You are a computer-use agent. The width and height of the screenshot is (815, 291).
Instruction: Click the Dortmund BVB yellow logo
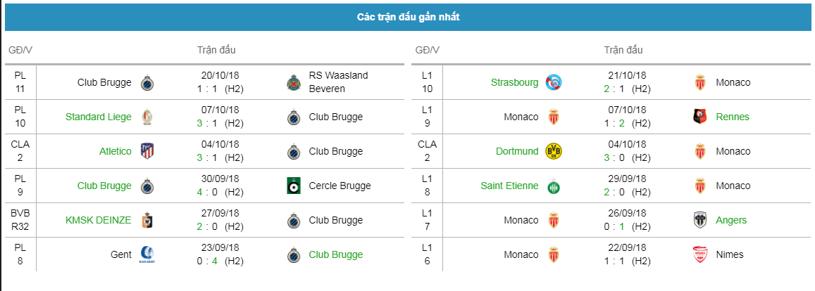554,151
